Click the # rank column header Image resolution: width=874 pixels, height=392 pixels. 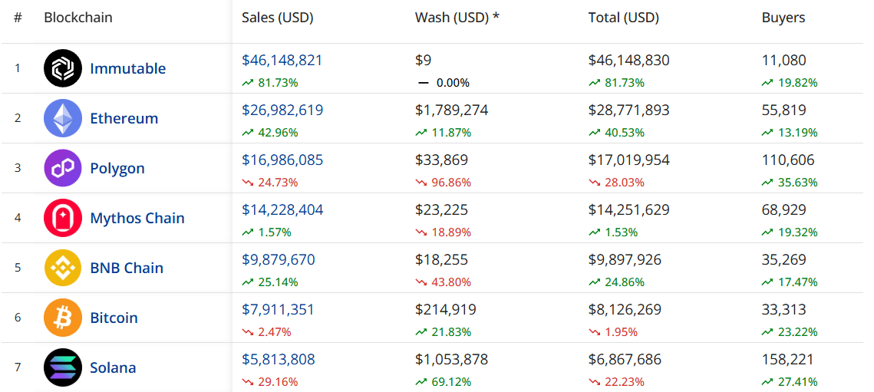(x=18, y=18)
